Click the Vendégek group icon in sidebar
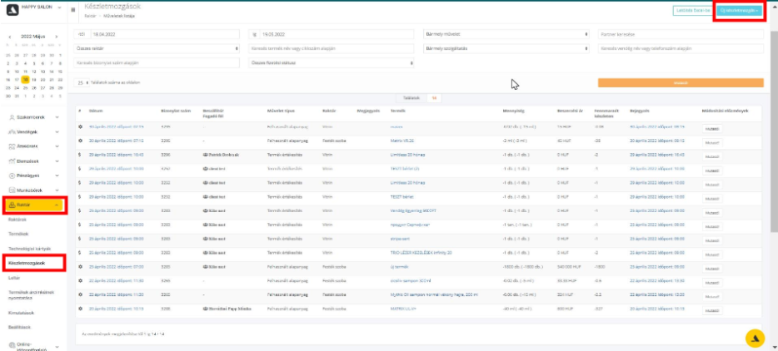This screenshot has height=351, width=778. click(12, 132)
